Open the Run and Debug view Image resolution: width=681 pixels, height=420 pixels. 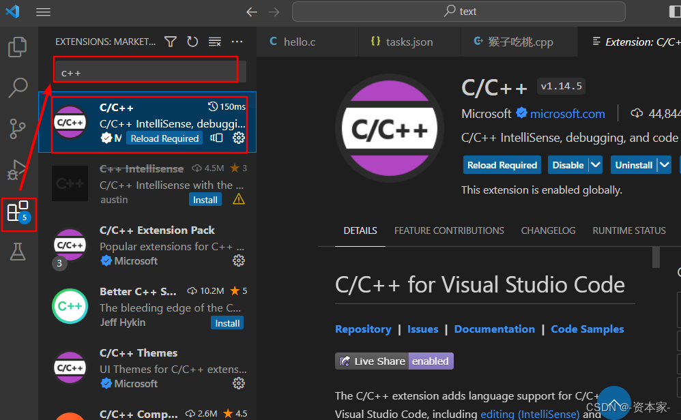(x=17, y=169)
